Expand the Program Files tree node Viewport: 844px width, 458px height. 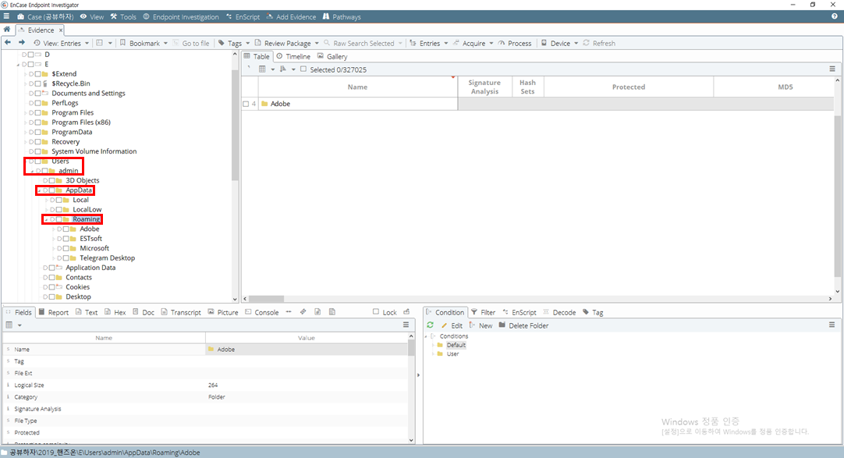coord(25,112)
